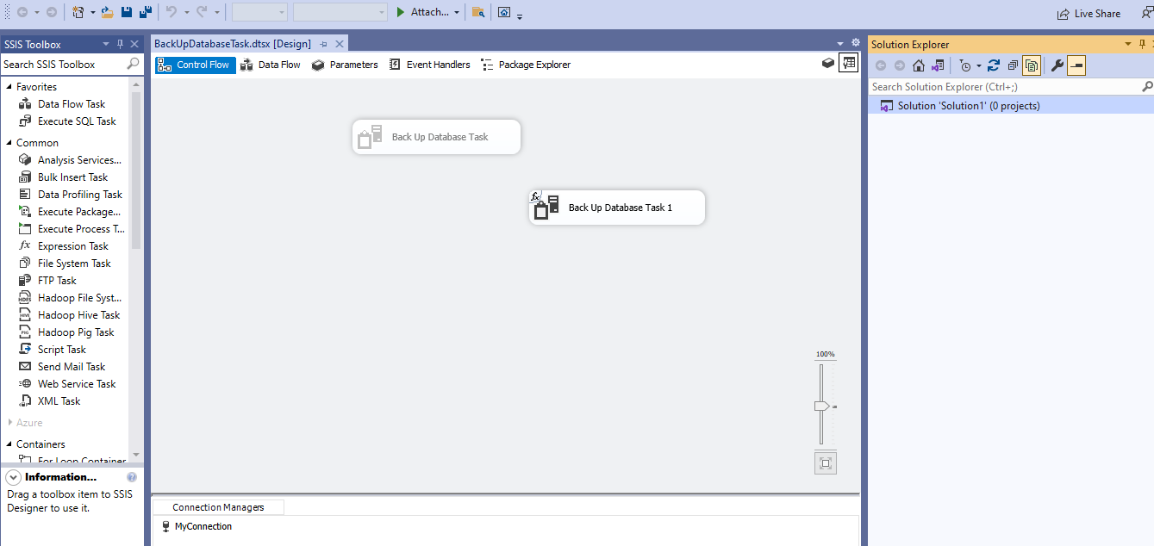The width and height of the screenshot is (1154, 546).
Task: Open the solution platforms combo box
Action: [340, 12]
